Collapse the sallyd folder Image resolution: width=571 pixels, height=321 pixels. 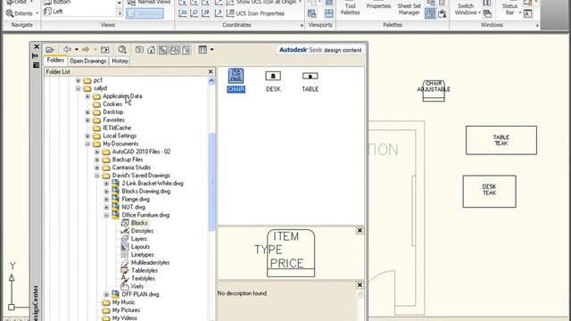[x=78, y=88]
